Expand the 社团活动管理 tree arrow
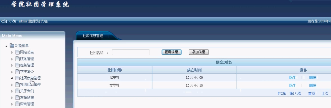Screen dimensions: 331x108 click(12, 85)
